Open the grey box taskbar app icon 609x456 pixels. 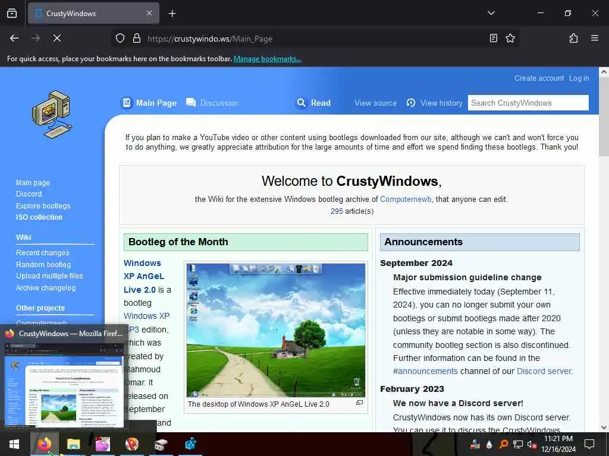[161, 444]
